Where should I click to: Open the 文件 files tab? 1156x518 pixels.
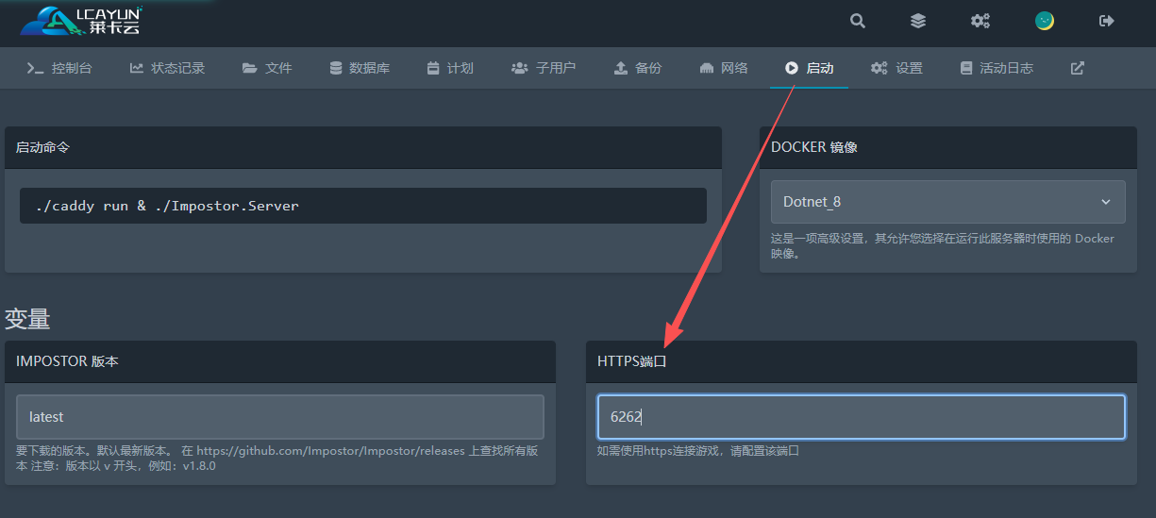(x=267, y=68)
